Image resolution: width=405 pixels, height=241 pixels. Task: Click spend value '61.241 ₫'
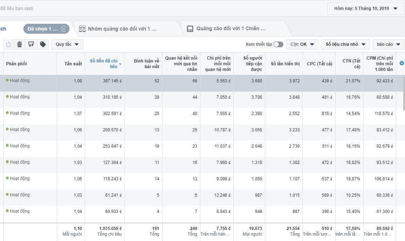pos(113,195)
